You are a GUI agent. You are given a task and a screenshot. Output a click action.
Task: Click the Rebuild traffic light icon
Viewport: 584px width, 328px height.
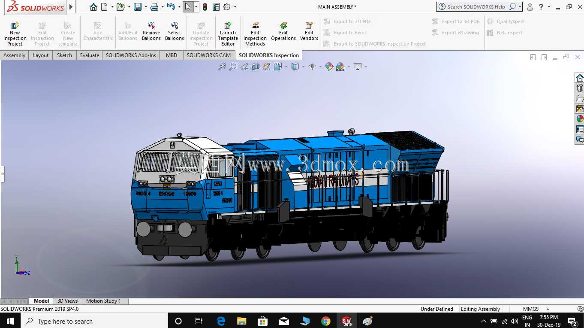(x=205, y=7)
